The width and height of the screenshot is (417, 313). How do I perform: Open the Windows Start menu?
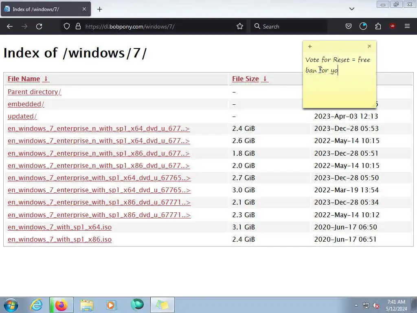coord(11,305)
